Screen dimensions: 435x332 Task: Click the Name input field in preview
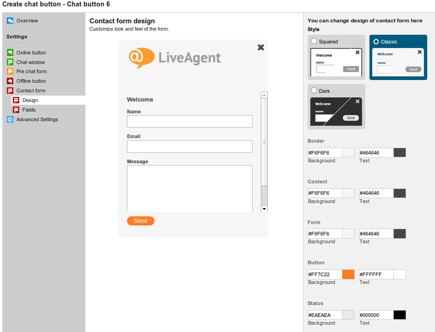pyautogui.click(x=190, y=122)
